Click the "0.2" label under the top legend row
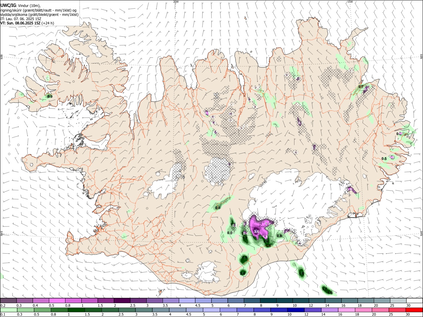423x317 pixels. [x=3, y=305]
